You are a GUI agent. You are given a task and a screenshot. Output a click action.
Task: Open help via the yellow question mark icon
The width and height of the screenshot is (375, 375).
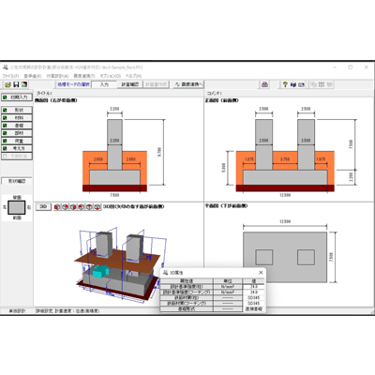pos(285,84)
